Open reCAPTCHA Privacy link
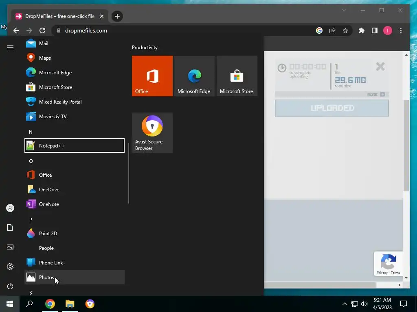 tap(382, 273)
